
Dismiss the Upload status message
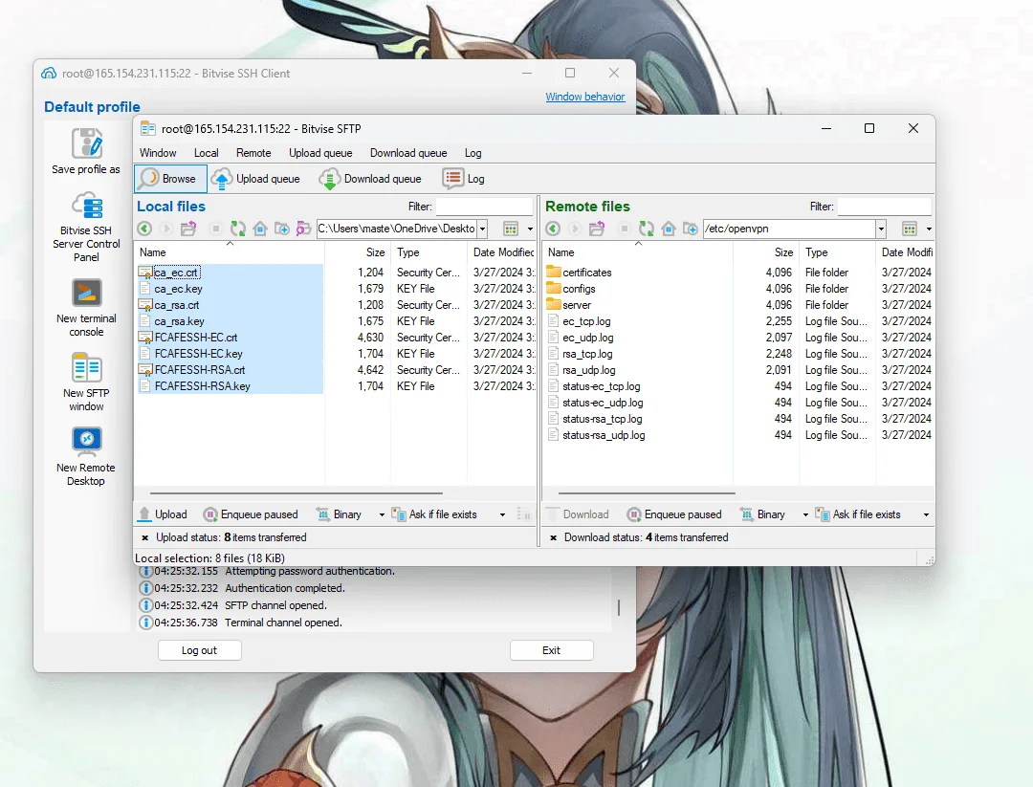pos(145,537)
